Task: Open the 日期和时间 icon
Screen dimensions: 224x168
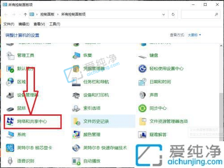Action: click(x=142, y=82)
